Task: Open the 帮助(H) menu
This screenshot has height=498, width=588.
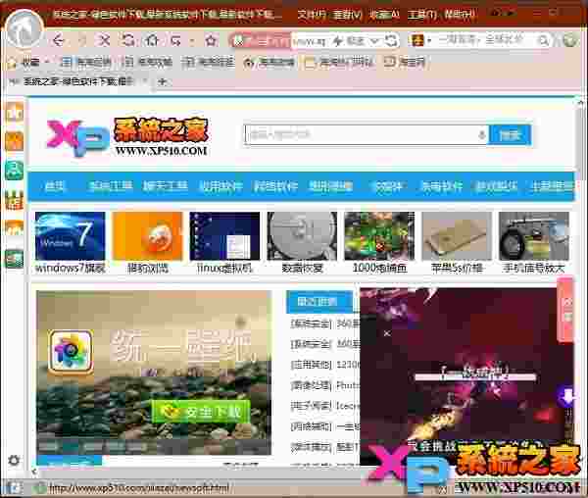Action: tap(460, 15)
